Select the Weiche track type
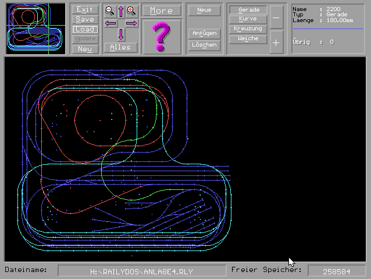The image size is (371, 279). (x=248, y=39)
